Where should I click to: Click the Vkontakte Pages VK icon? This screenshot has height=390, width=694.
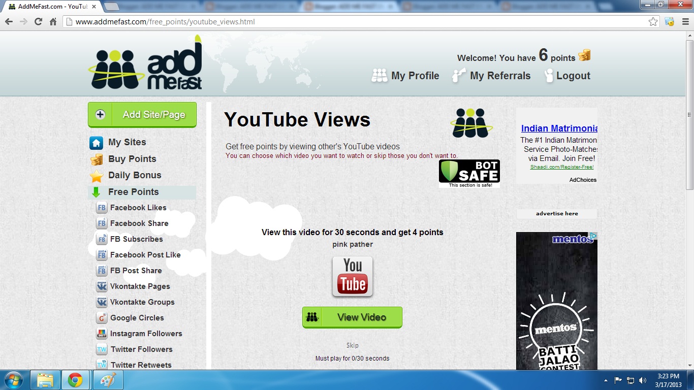(x=102, y=286)
